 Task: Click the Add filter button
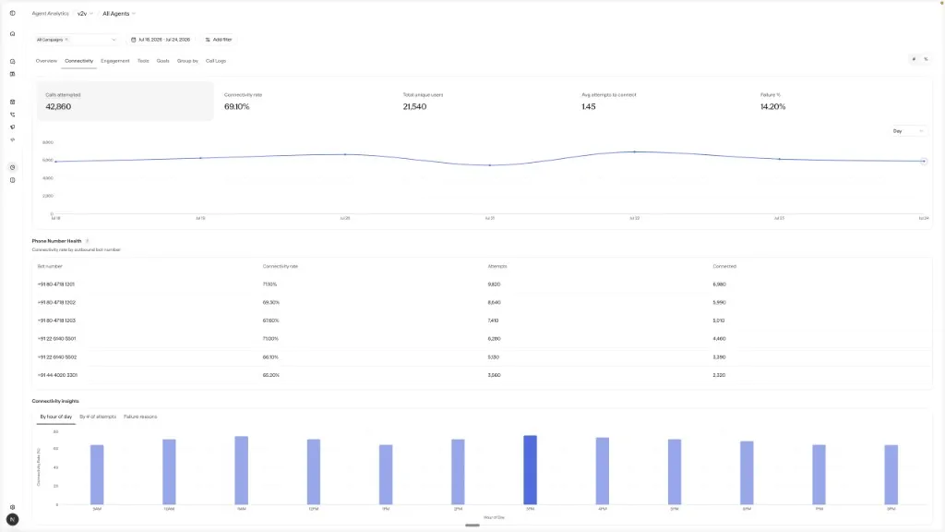(x=218, y=40)
